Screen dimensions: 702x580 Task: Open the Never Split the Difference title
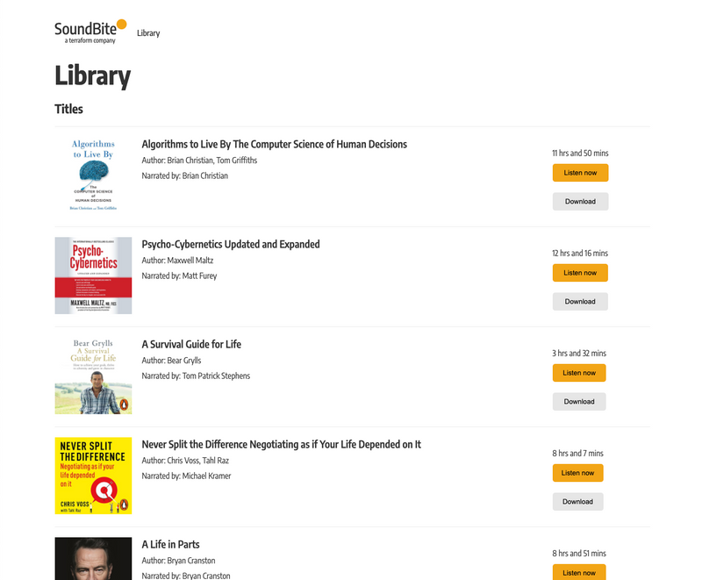(281, 444)
